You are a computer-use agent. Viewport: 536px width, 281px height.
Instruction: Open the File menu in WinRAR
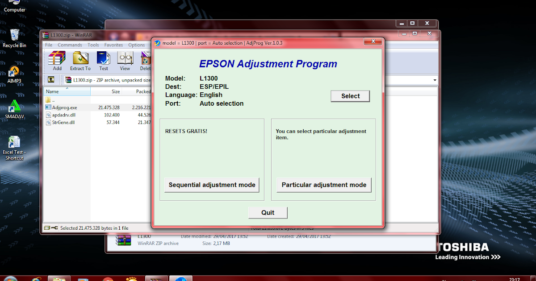(x=49, y=45)
